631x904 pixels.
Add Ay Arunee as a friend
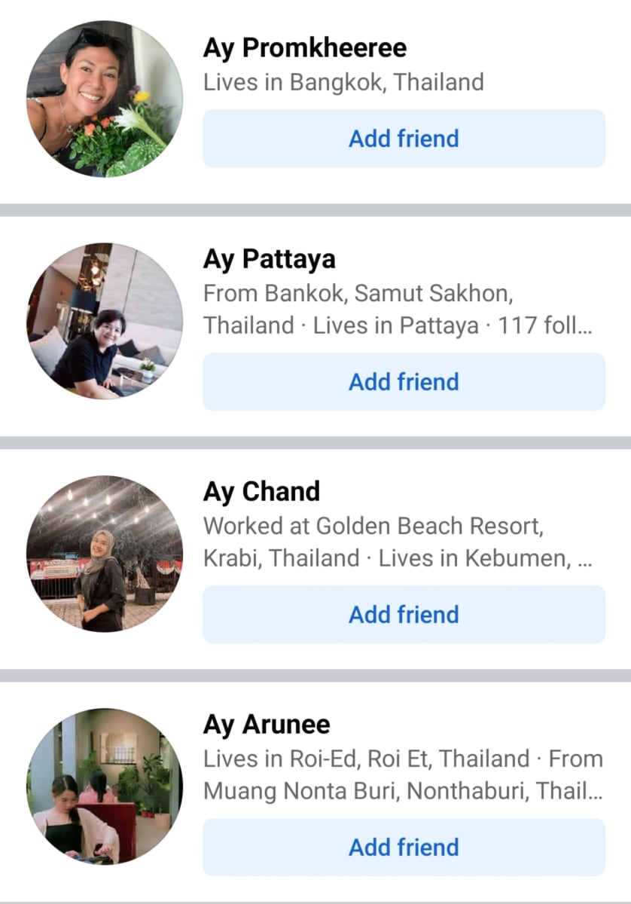[404, 847]
